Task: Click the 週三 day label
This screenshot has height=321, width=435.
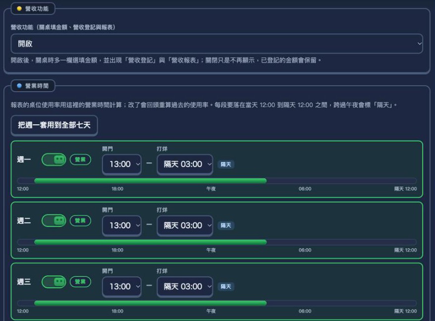Action: point(24,282)
